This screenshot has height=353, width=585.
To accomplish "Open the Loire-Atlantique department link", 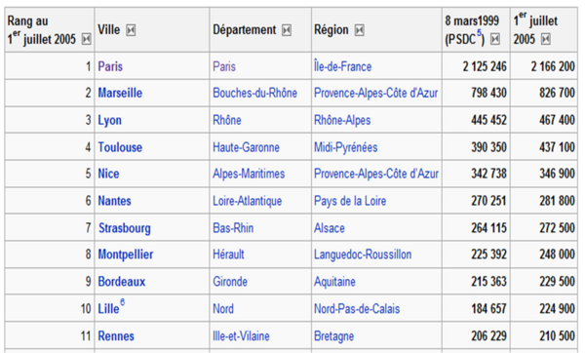I will pyautogui.click(x=247, y=201).
